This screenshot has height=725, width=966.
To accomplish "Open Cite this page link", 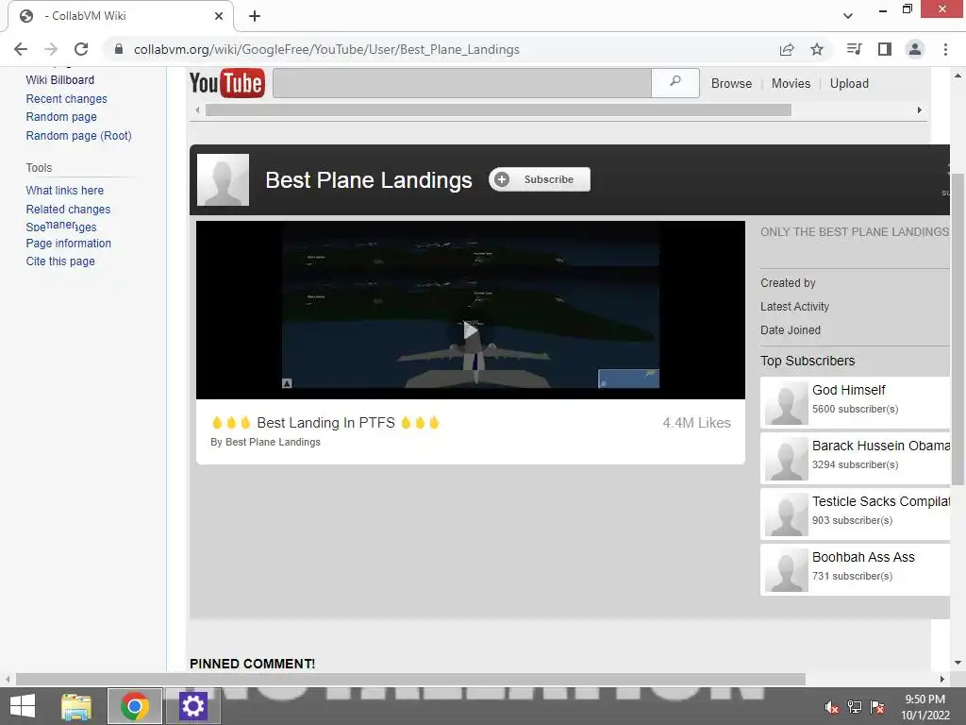I will (60, 261).
